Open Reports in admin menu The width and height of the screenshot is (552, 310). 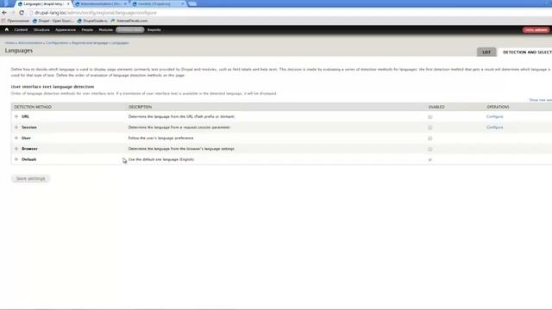pos(154,30)
